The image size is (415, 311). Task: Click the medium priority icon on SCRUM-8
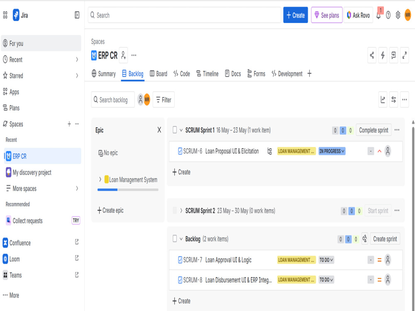point(379,280)
